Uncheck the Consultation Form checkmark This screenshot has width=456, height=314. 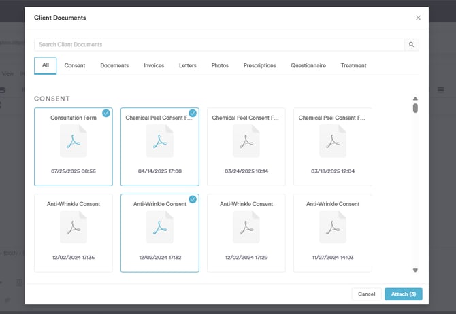[x=106, y=113]
